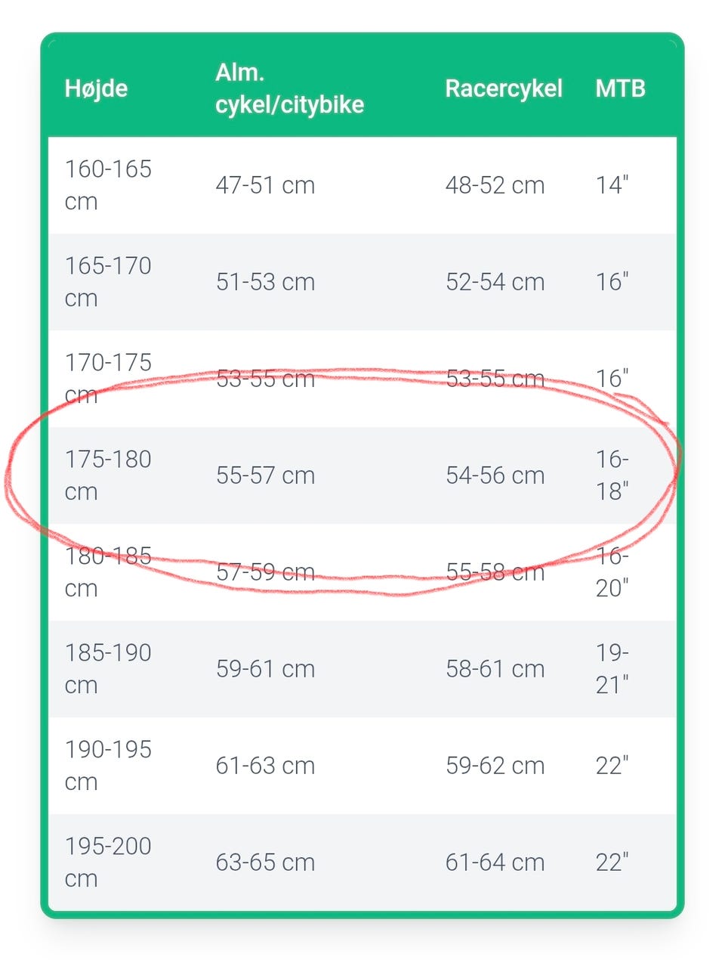Click the Racercykel column header
725x960 pixels.
click(503, 88)
